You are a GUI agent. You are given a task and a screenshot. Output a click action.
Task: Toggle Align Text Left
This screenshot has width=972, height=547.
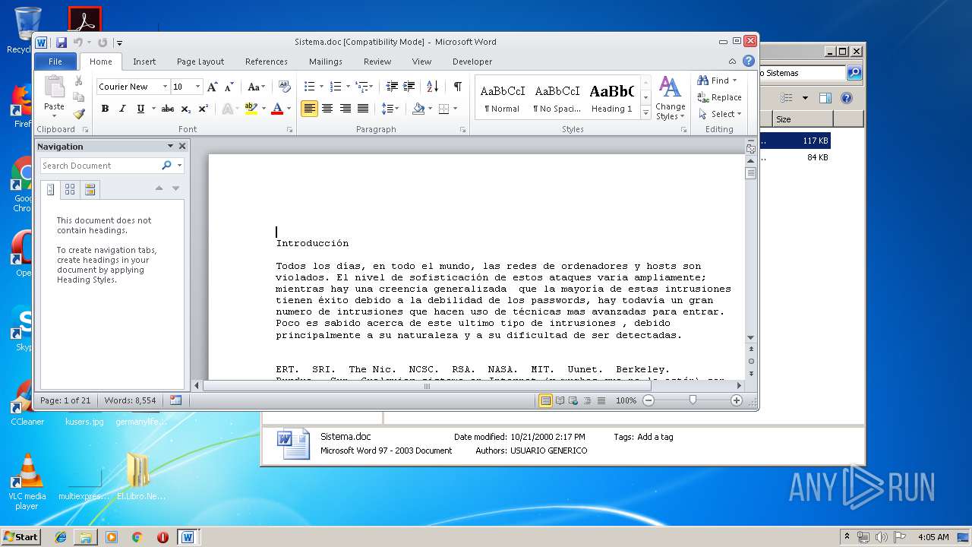(x=309, y=109)
